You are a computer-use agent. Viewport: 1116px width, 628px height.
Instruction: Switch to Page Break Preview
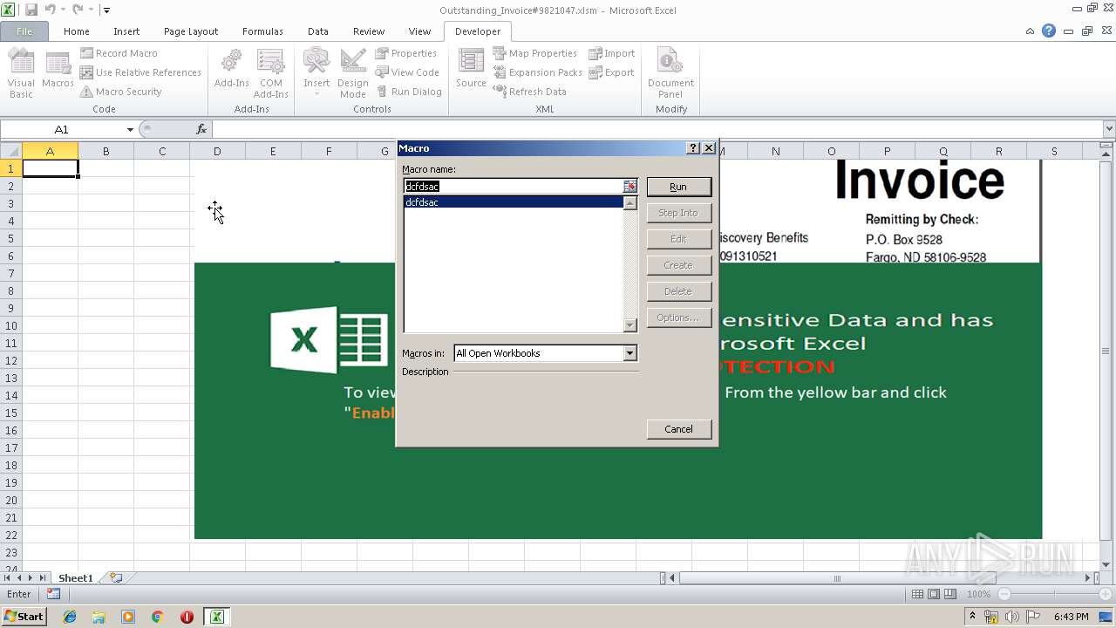[x=950, y=594]
